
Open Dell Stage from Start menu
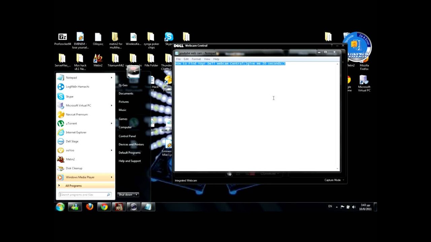tap(86, 142)
